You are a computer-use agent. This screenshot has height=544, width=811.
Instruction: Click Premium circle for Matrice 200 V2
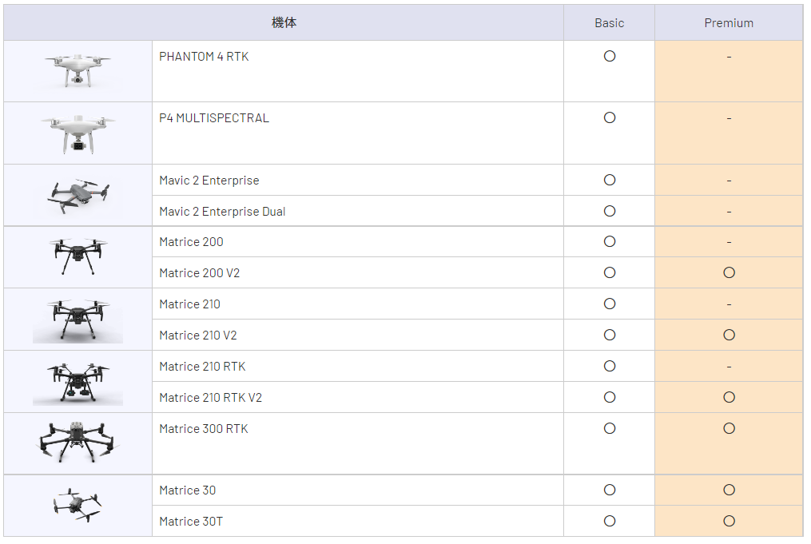click(729, 273)
